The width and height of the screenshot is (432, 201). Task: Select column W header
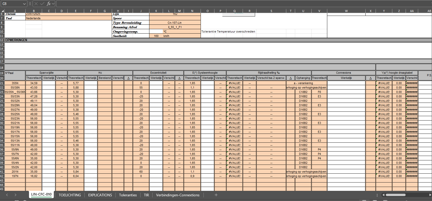coord(346,11)
